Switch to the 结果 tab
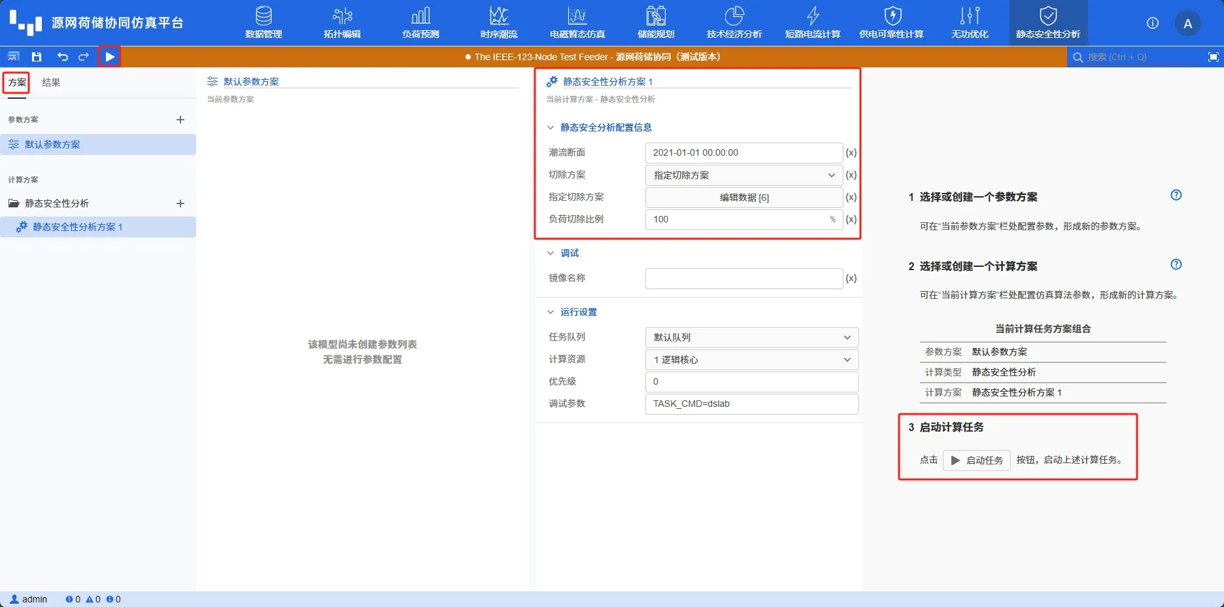The image size is (1224, 607). (51, 82)
